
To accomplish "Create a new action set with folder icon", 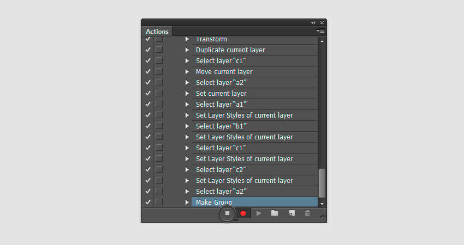I will [275, 213].
